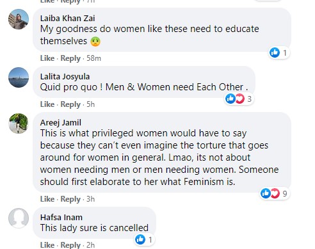Open Hafsa Inam's default avatar

point(19,218)
